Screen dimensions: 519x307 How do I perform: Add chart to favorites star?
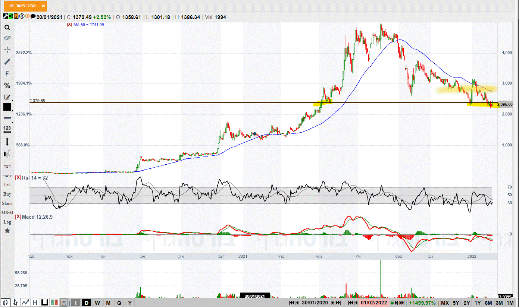[x=7, y=231]
